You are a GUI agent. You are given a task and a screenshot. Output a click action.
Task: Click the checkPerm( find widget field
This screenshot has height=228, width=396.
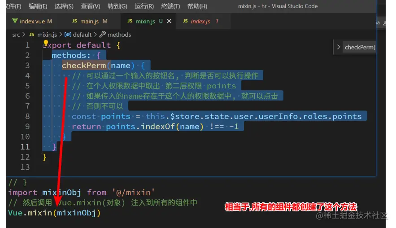click(x=359, y=47)
